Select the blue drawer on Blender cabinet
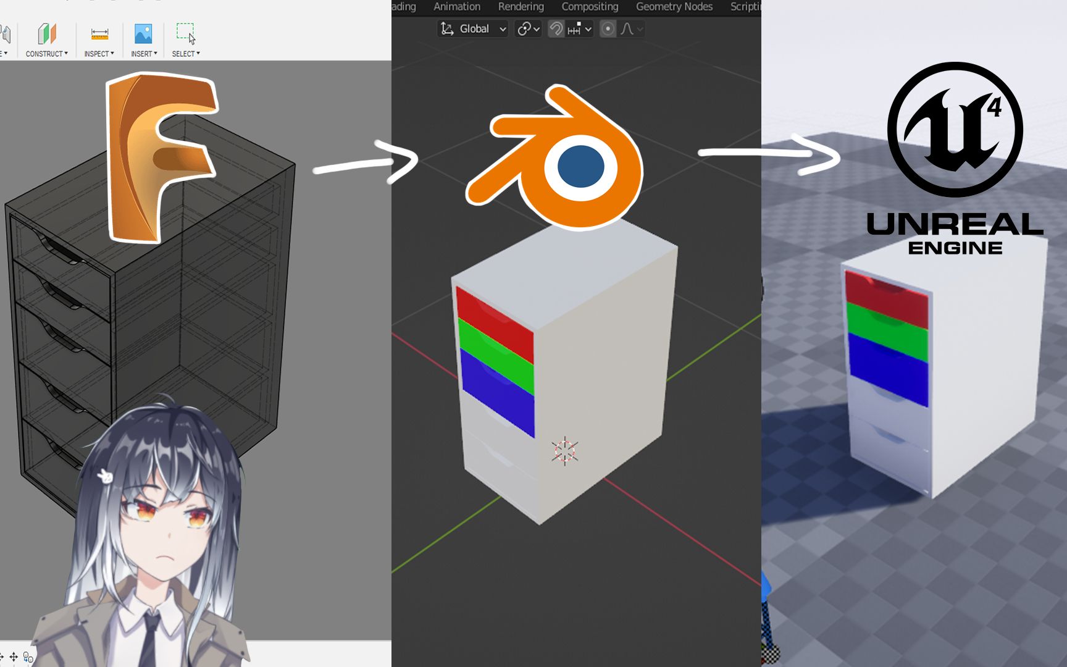Image resolution: width=1067 pixels, height=667 pixels. [498, 393]
